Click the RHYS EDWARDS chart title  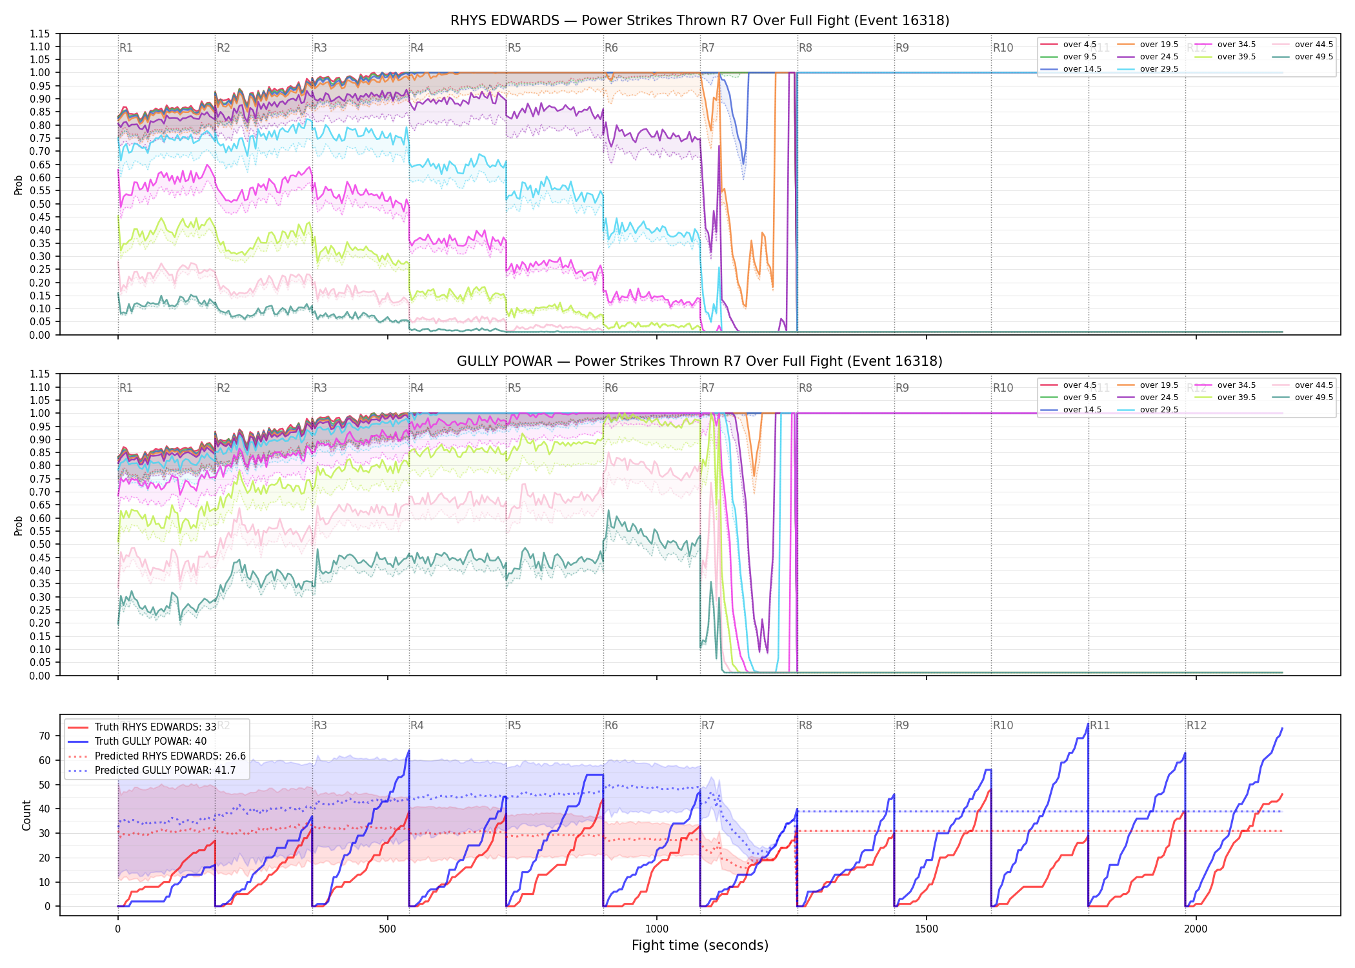click(700, 21)
